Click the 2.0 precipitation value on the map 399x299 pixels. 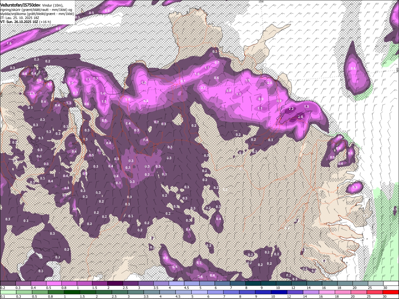pyautogui.click(x=300, y=116)
